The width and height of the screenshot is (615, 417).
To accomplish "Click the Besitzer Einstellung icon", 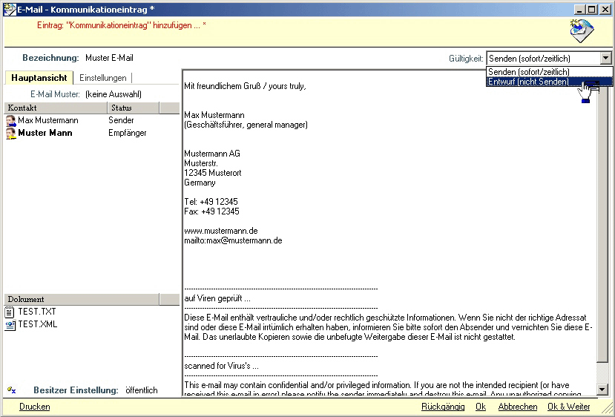I will coord(11,390).
